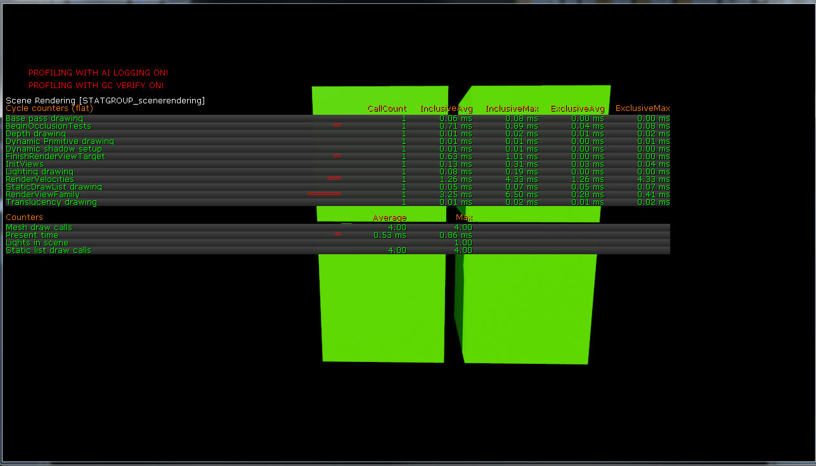Viewport: 816px width, 466px height.
Task: Click the ExclusiveMax column header
Action: pyautogui.click(x=642, y=108)
